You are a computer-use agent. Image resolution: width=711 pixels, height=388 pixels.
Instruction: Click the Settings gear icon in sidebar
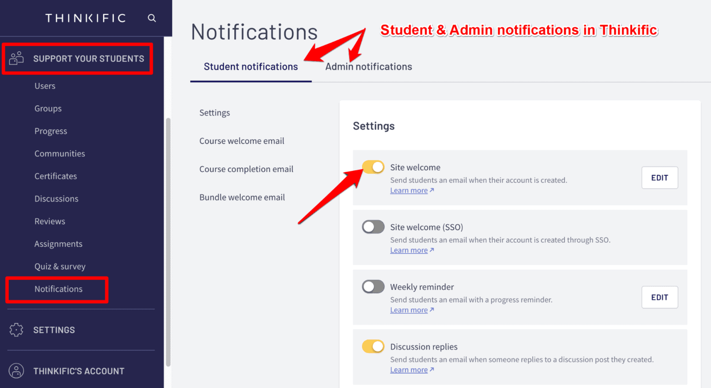click(x=16, y=330)
